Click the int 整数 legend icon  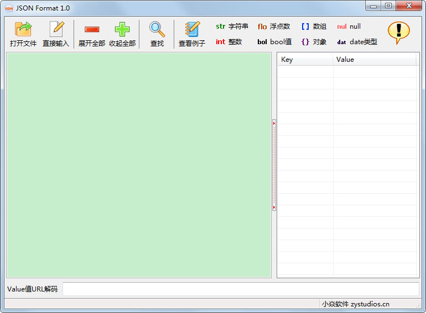[x=220, y=42]
